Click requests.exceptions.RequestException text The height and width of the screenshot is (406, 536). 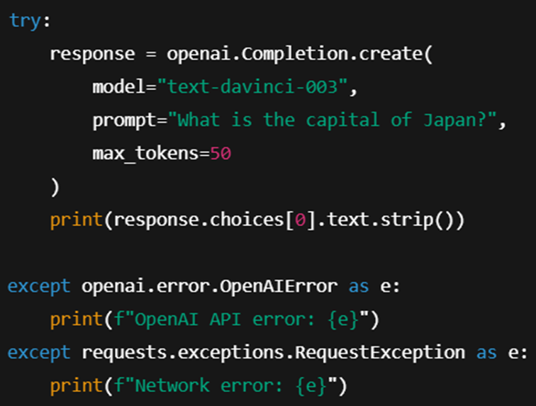(274, 353)
